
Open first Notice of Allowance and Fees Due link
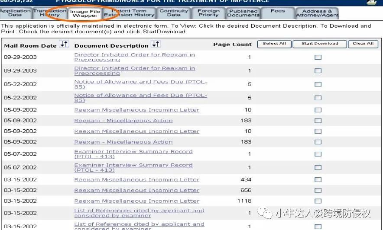pos(141,84)
